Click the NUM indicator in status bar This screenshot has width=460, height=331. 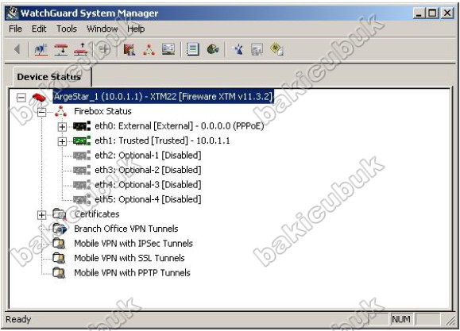401,319
